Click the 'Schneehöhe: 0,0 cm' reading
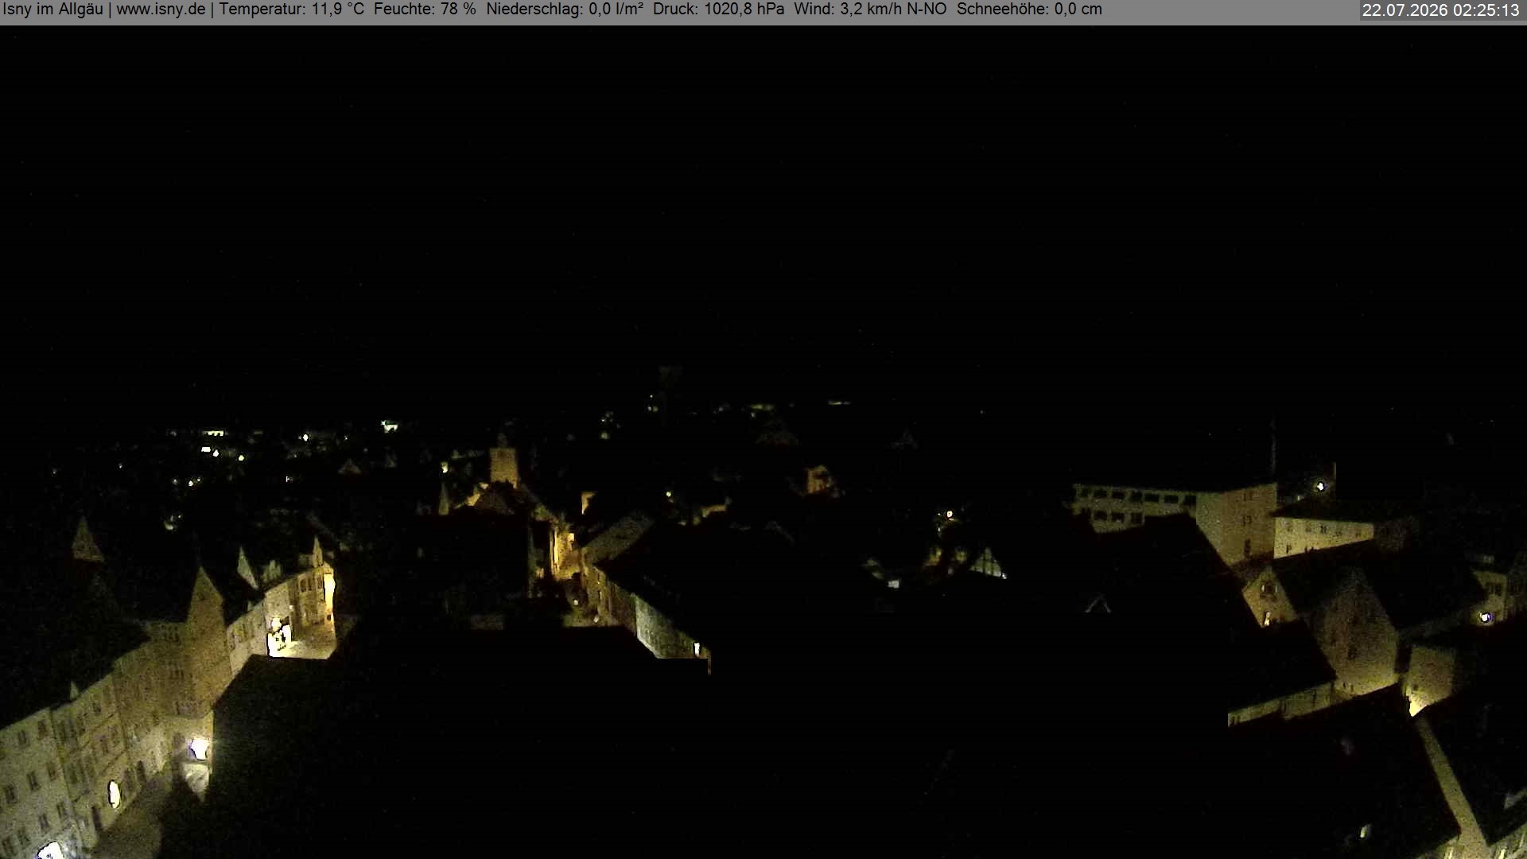Image resolution: width=1527 pixels, height=859 pixels. coord(1029,10)
